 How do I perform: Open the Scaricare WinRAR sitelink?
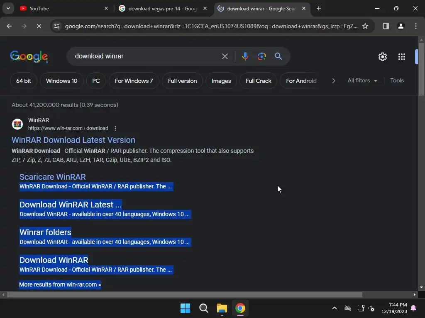(53, 177)
